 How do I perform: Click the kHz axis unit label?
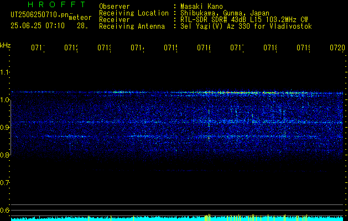click(5, 45)
